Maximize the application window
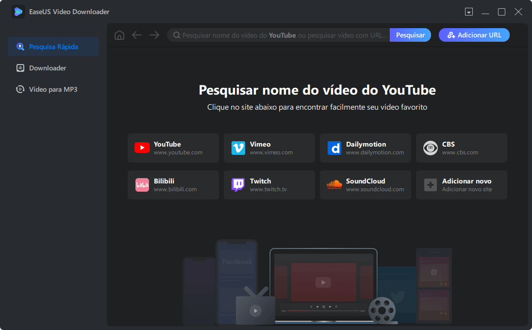 click(x=501, y=12)
